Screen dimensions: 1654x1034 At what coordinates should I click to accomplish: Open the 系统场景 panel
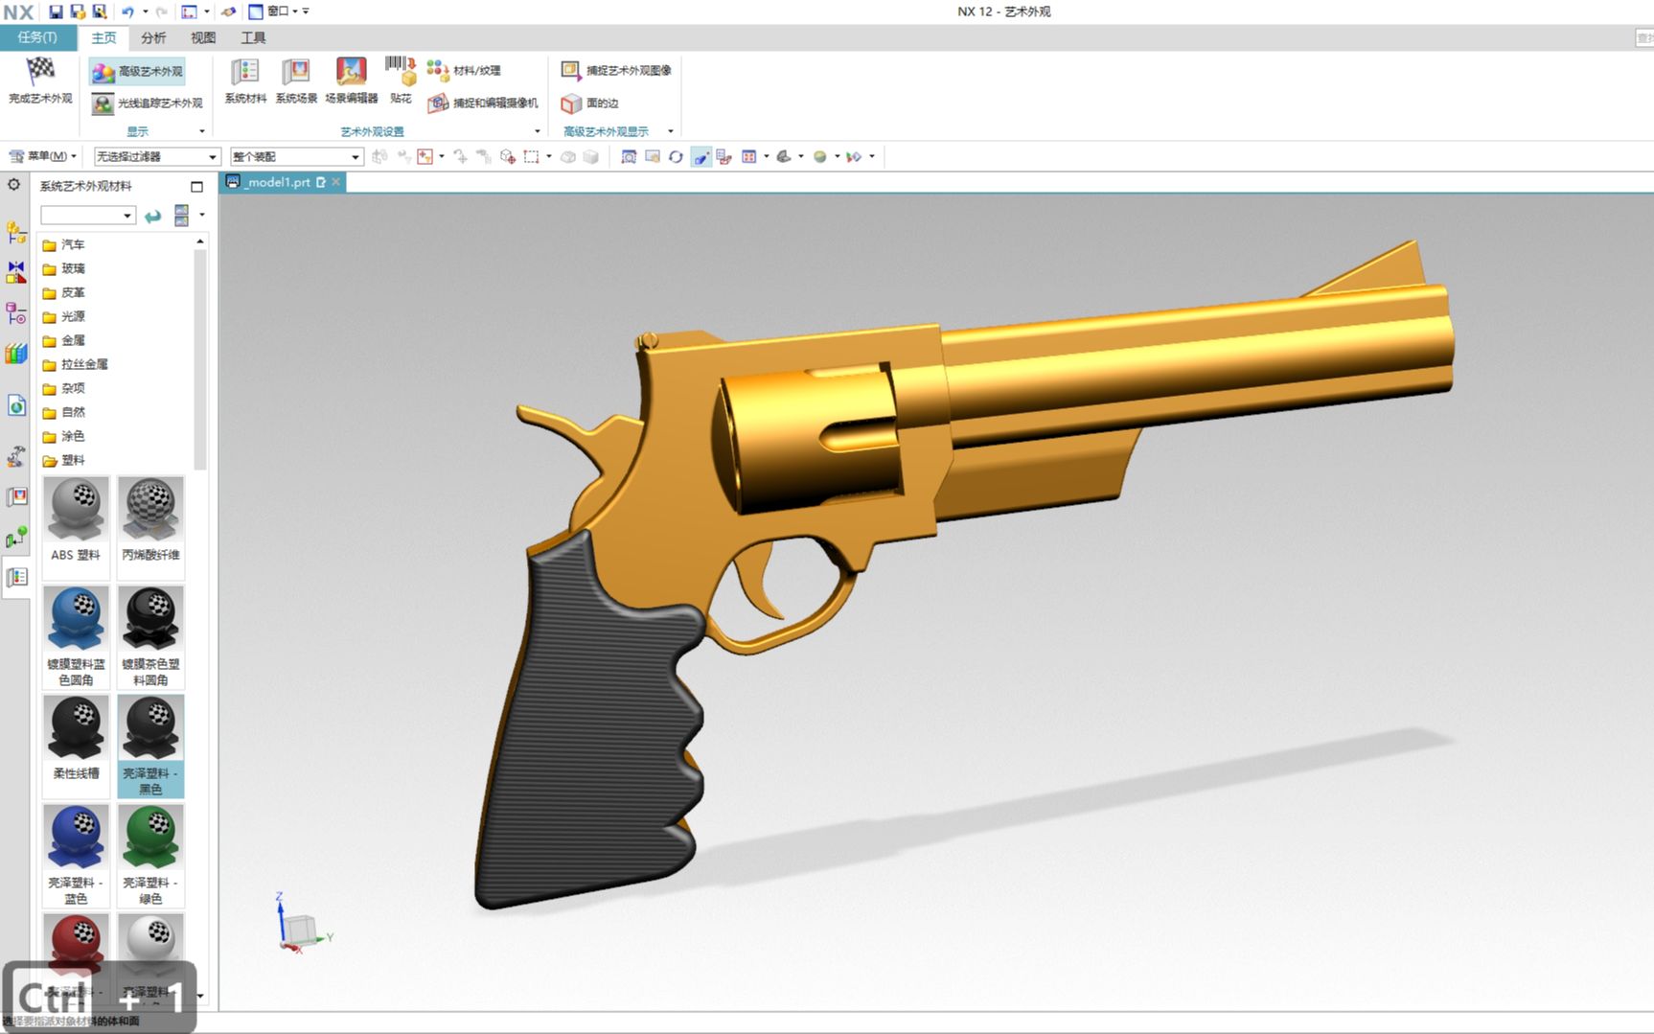[296, 80]
